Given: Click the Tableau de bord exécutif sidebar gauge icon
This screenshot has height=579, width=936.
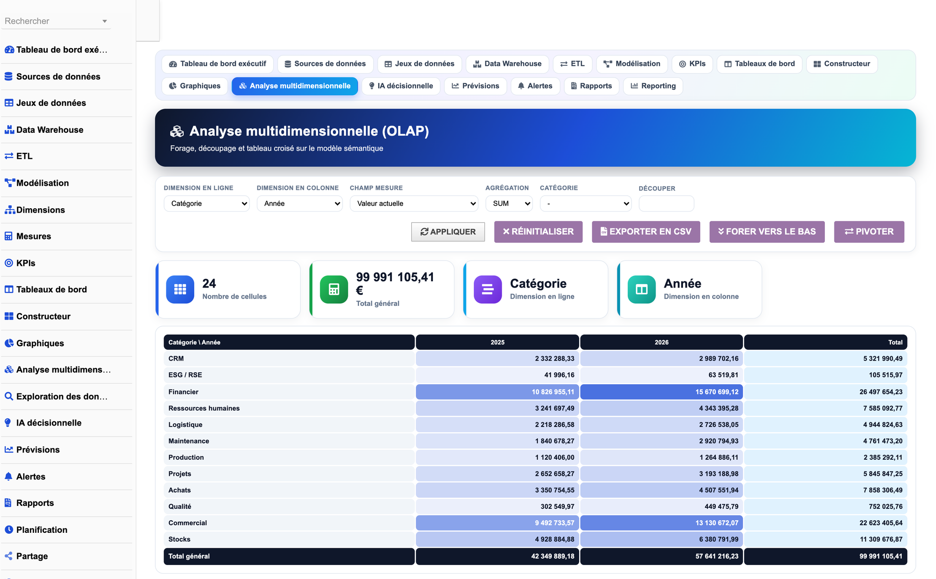Looking at the screenshot, I should 9,50.
